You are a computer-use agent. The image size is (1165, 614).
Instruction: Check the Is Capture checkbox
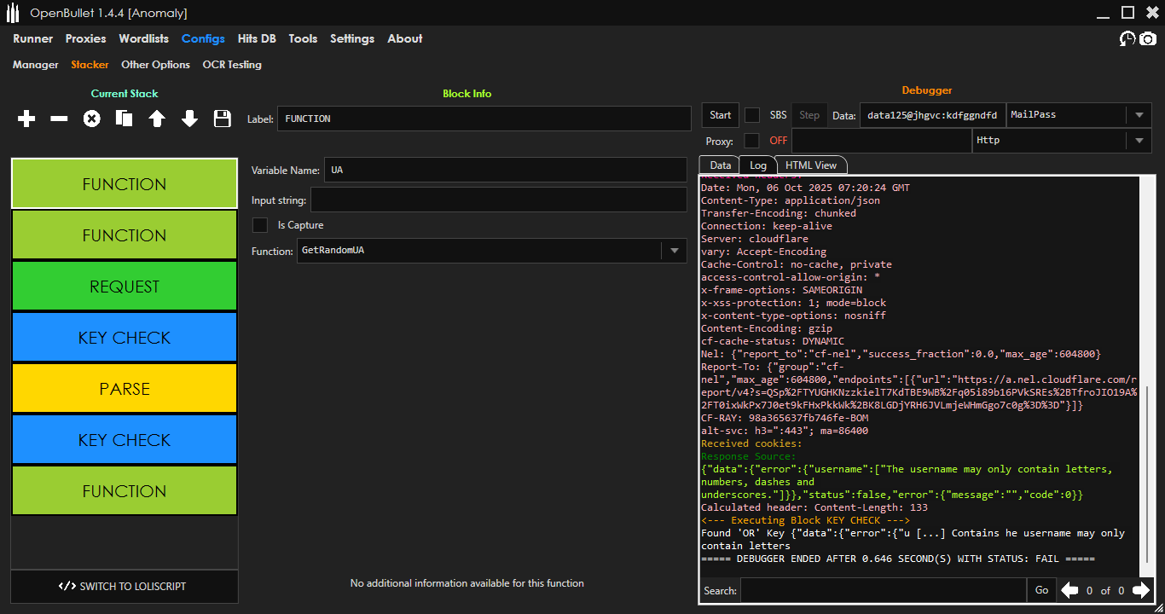tap(260, 225)
